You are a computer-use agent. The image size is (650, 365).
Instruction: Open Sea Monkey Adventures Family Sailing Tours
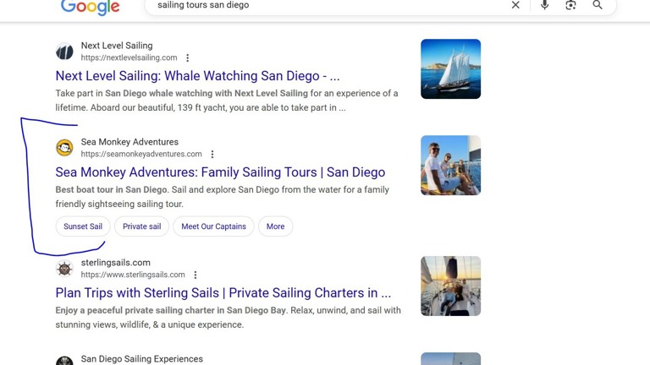[220, 172]
